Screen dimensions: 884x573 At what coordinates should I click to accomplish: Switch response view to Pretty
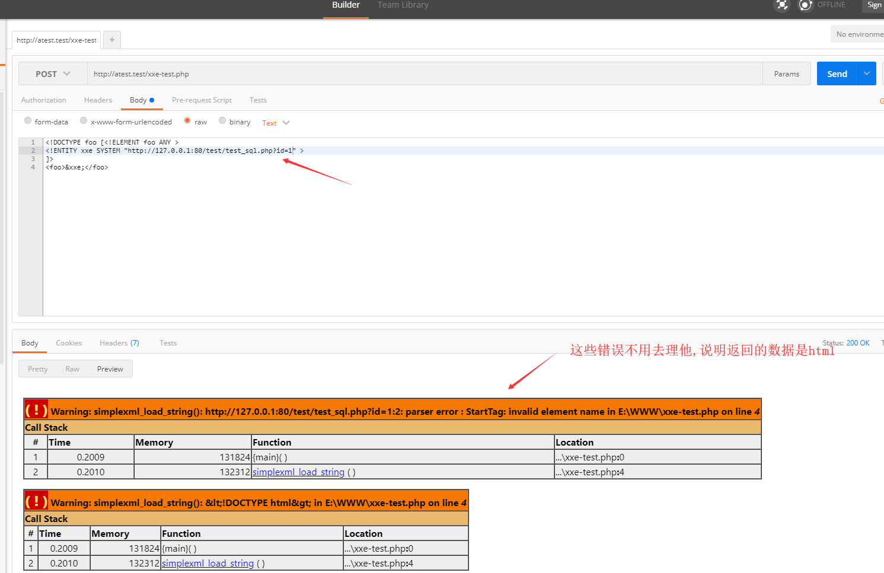coord(37,369)
